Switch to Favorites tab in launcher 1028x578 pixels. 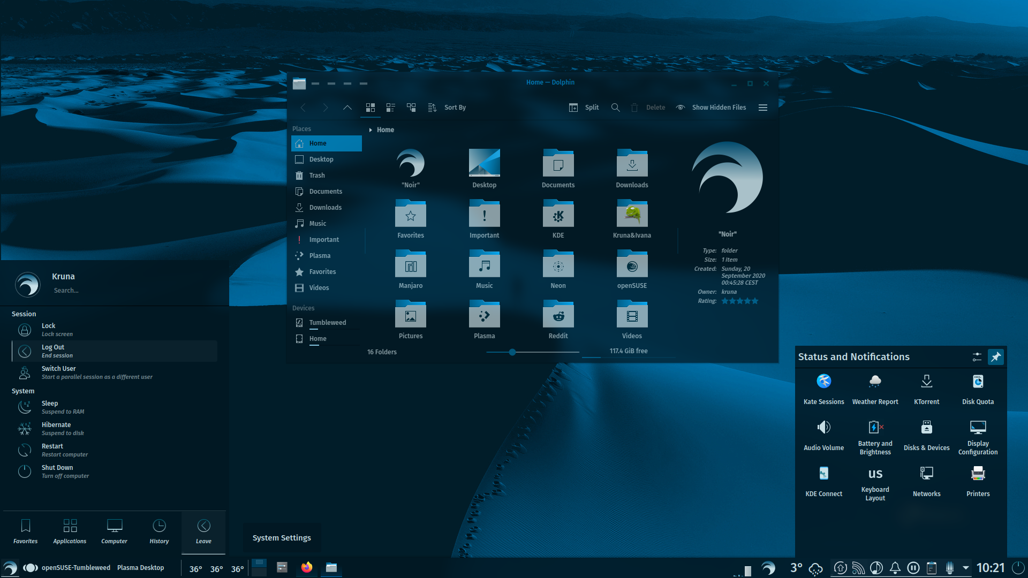pyautogui.click(x=25, y=532)
